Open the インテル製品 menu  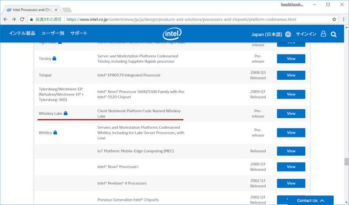pos(23,33)
